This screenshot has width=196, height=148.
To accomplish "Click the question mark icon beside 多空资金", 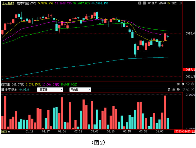I will click(x=3, y=90).
